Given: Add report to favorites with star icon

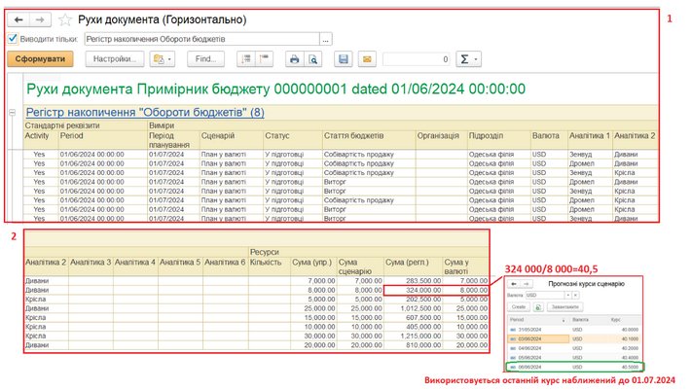Looking at the screenshot, I should click(x=65, y=19).
